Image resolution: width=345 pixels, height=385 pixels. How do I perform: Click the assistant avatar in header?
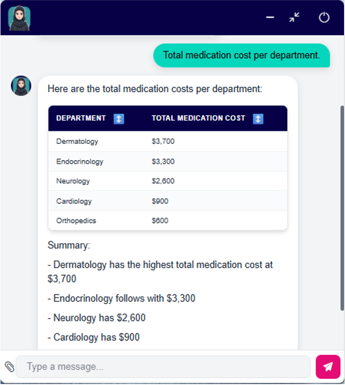coord(19,18)
